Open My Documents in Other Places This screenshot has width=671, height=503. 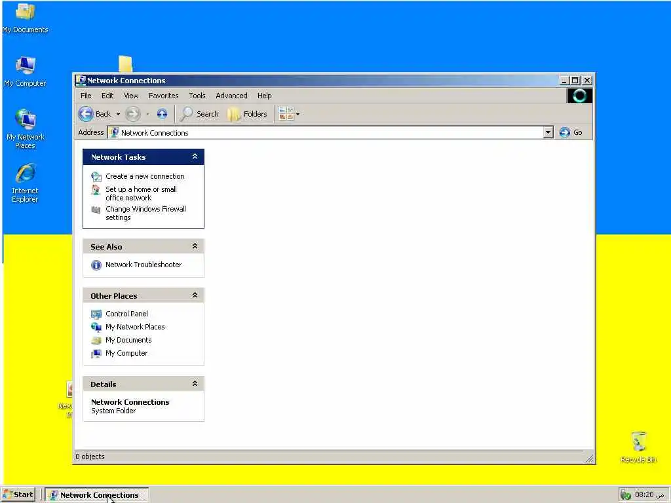pos(128,340)
